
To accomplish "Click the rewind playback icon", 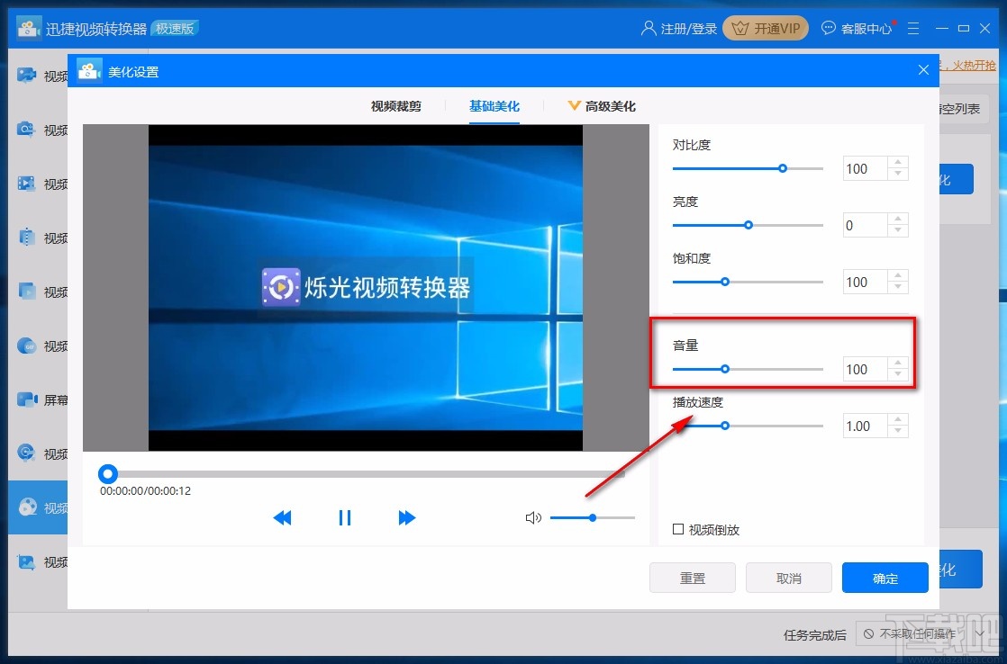I will pos(282,517).
